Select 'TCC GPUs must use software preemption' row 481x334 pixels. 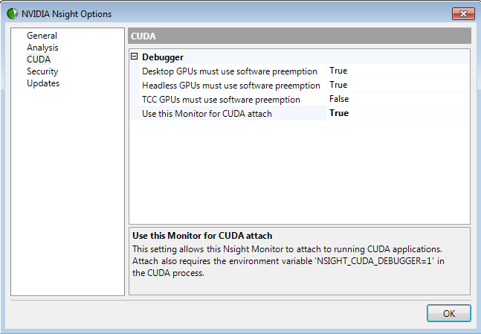click(221, 99)
